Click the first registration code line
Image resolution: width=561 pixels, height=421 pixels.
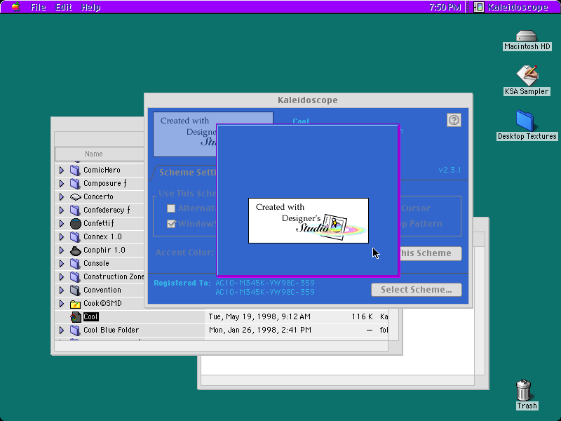(x=265, y=283)
